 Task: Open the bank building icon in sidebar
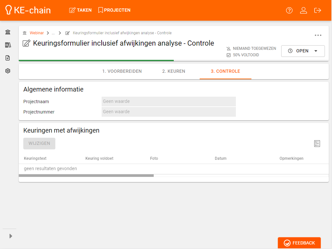point(8,32)
